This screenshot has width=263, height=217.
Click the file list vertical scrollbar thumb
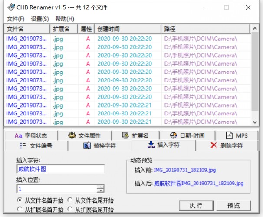255,72
